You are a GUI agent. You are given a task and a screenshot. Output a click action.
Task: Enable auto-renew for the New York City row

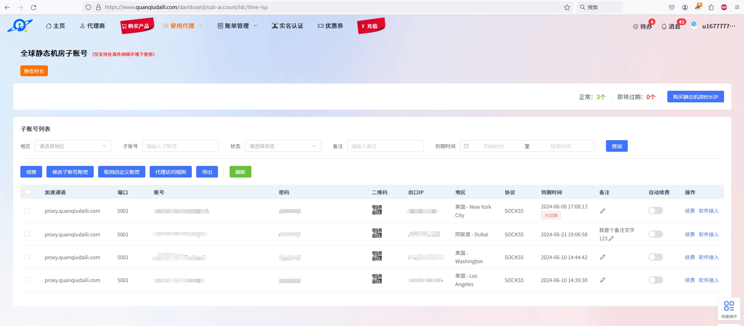[x=655, y=211]
